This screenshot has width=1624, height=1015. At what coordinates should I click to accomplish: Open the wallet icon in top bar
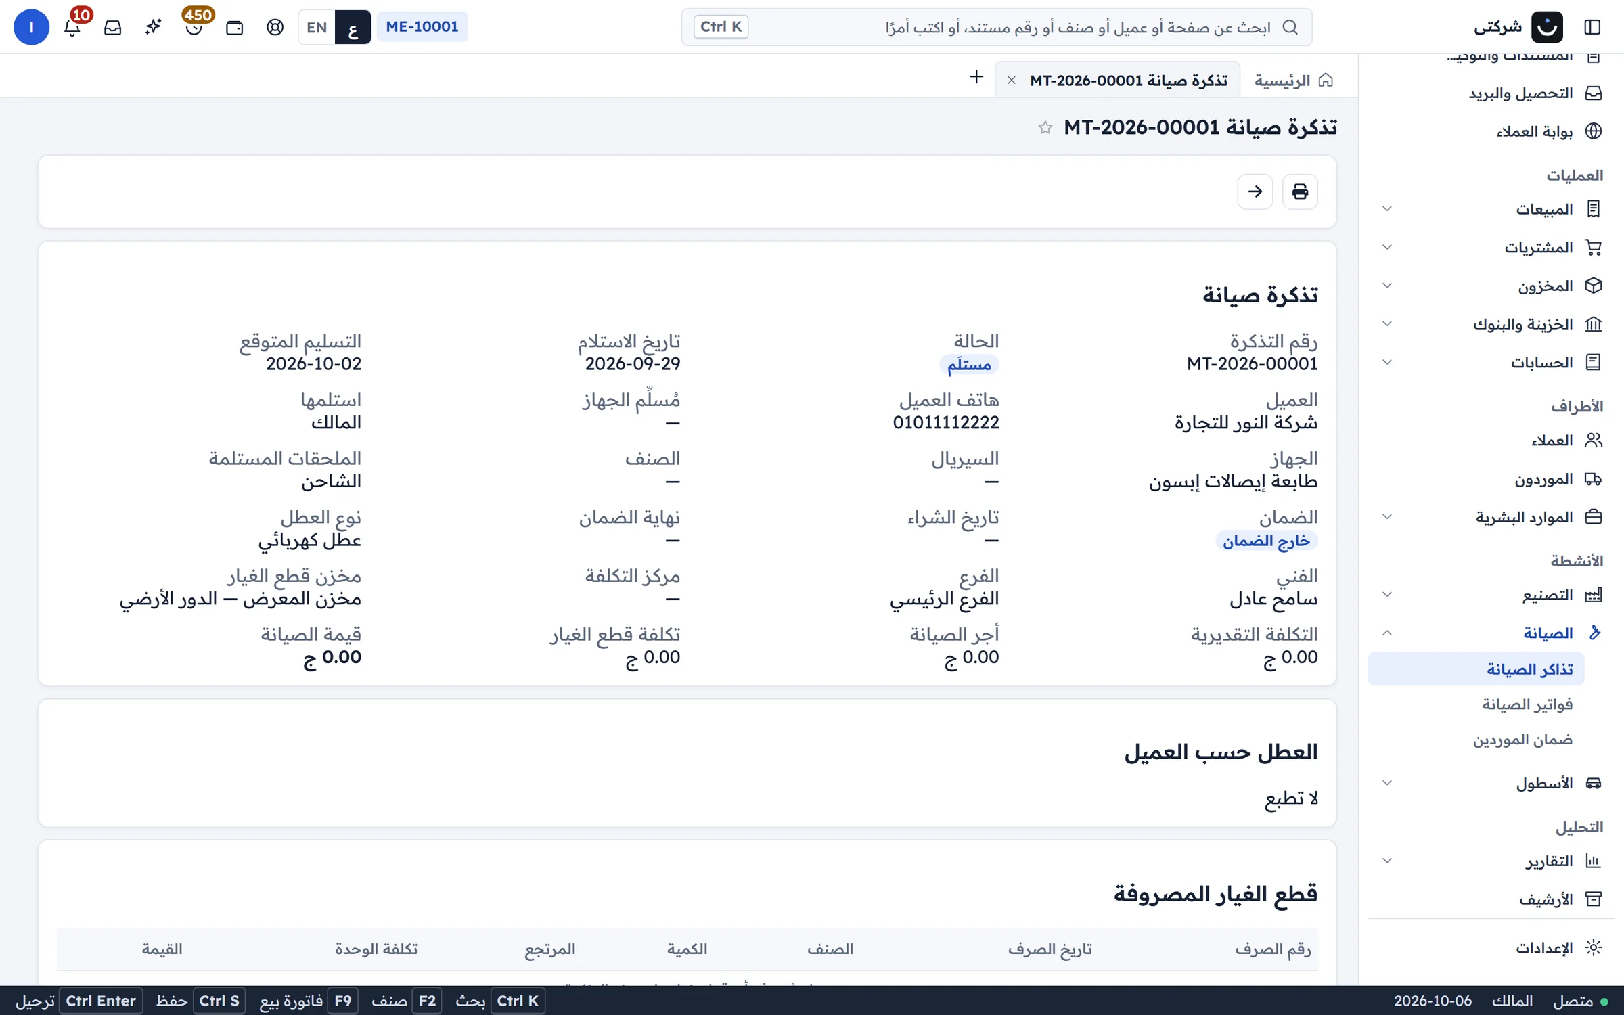[x=235, y=27]
